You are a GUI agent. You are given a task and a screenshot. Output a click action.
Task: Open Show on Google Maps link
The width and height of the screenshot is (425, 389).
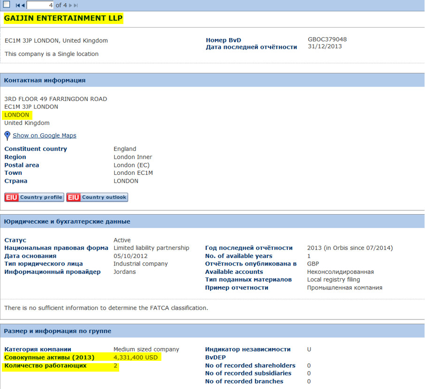tap(45, 135)
